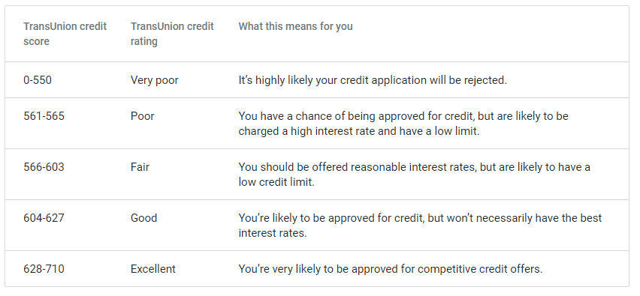This screenshot has height=296, width=640.
Task: Click the 'What this means for you' header
Action: tap(295, 26)
